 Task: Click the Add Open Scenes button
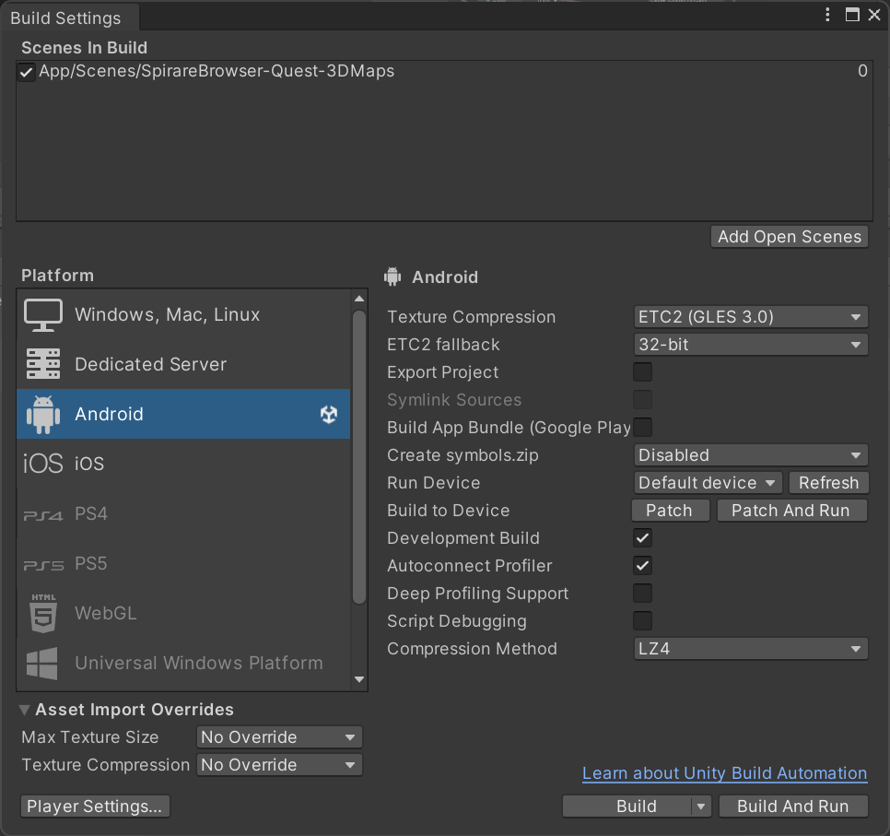[790, 237]
